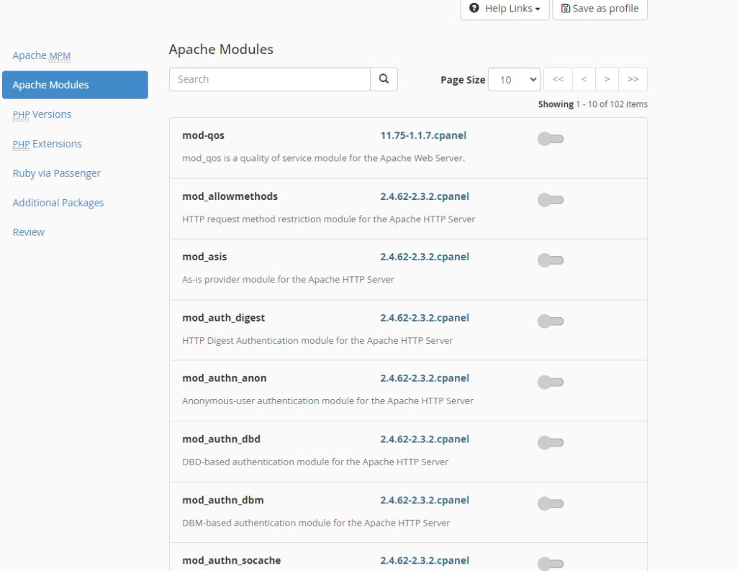Screen dimensions: 737x571
Task: Go to the previous page of modules
Action: pyautogui.click(x=584, y=79)
